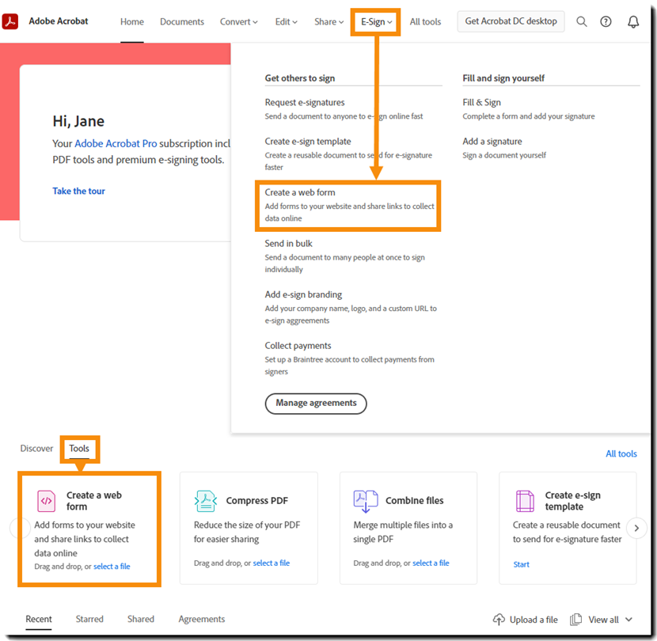This screenshot has width=657, height=641.
Task: Open the Adobe Acrobat Pro link
Action: pos(116,144)
